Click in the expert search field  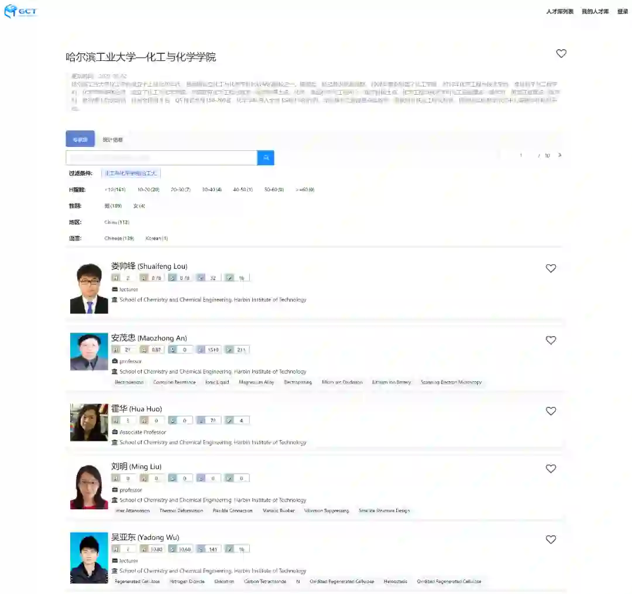tap(162, 157)
